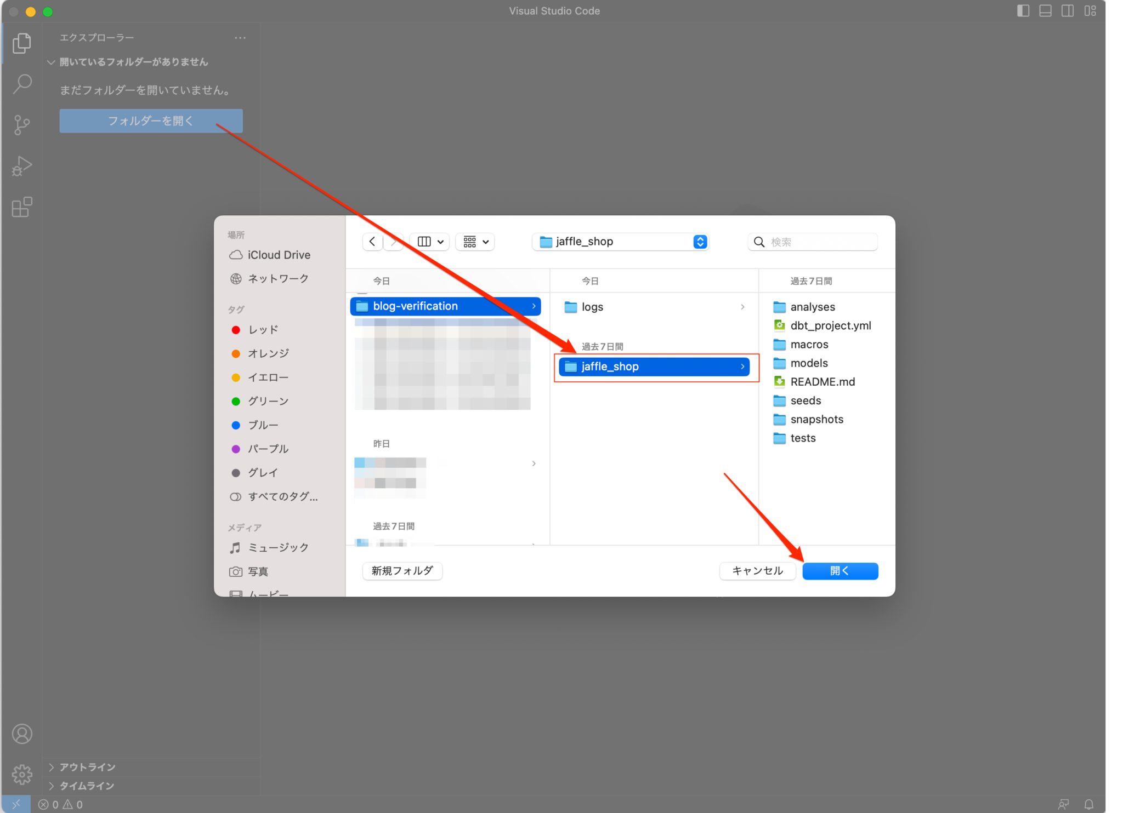Screen dimensions: 1123x813
Task: Open the Extensions view
Action: pos(21,207)
